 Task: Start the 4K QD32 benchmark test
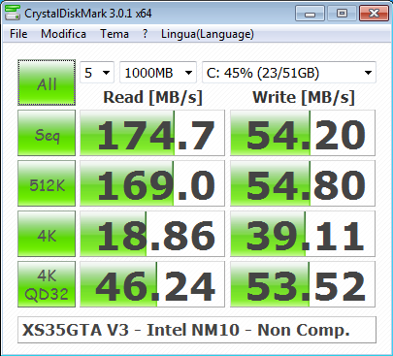[x=47, y=284]
